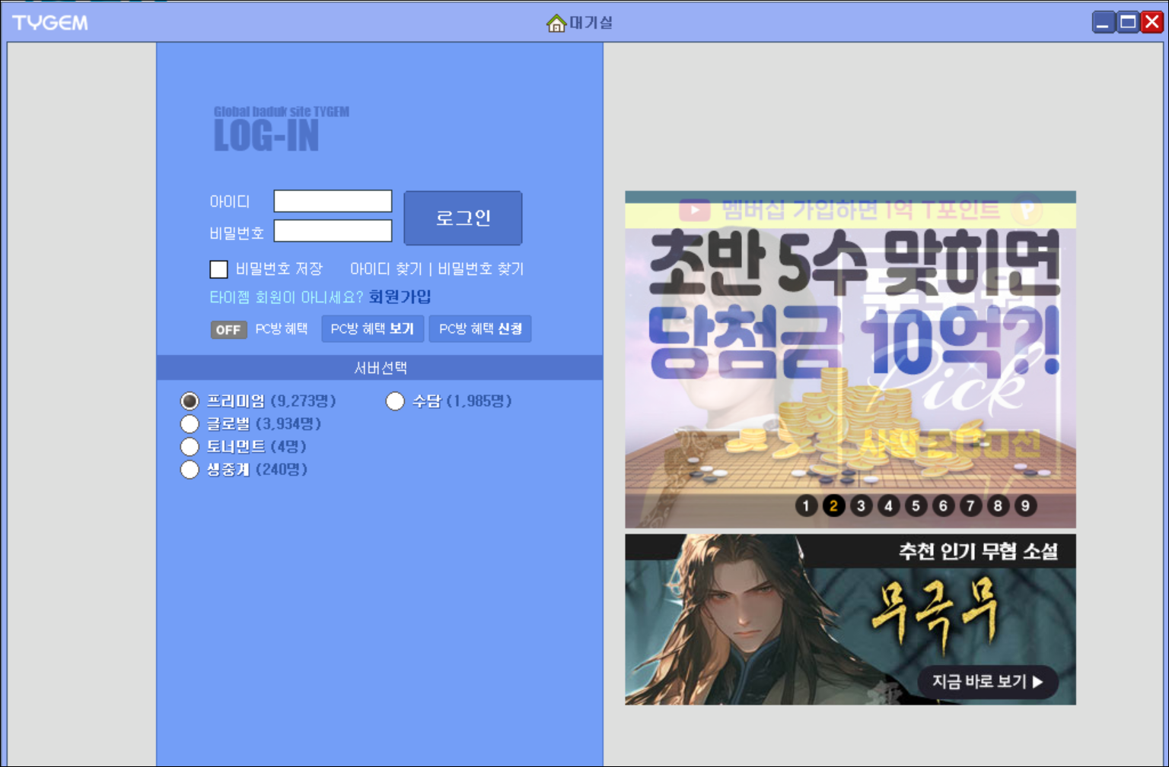Show banner slide 2

tap(833, 506)
